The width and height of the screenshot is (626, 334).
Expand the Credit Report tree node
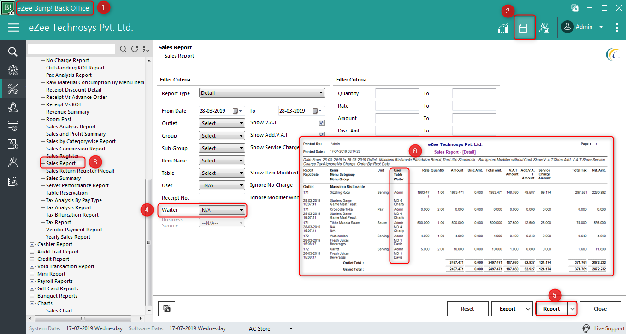[x=32, y=259]
